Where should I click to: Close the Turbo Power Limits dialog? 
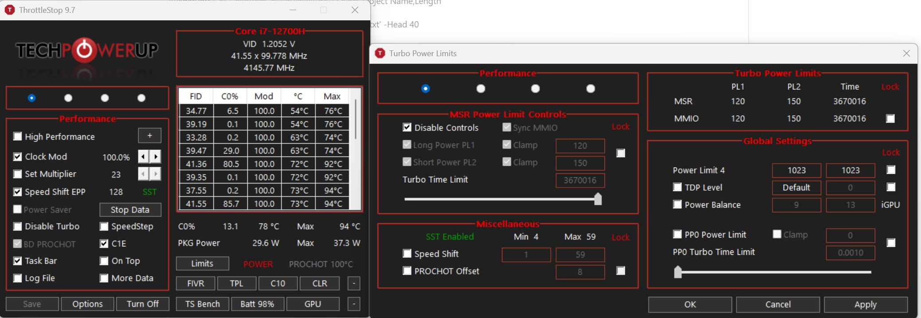[x=906, y=53]
